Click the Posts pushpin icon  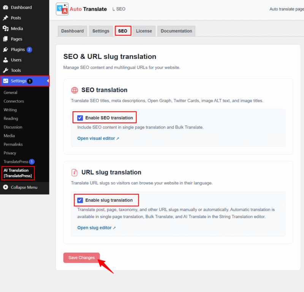(6, 18)
